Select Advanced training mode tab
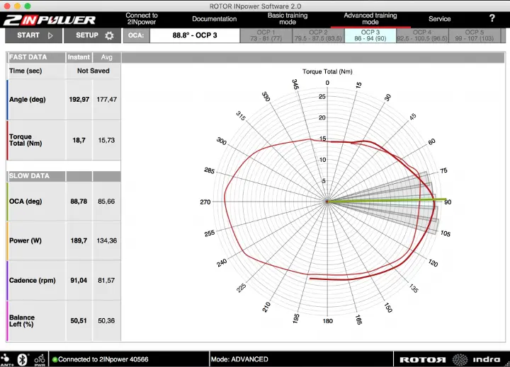 [370, 19]
